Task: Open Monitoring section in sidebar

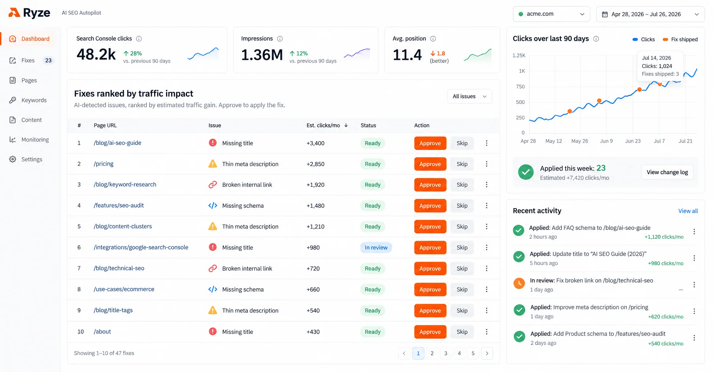Action: (29, 140)
